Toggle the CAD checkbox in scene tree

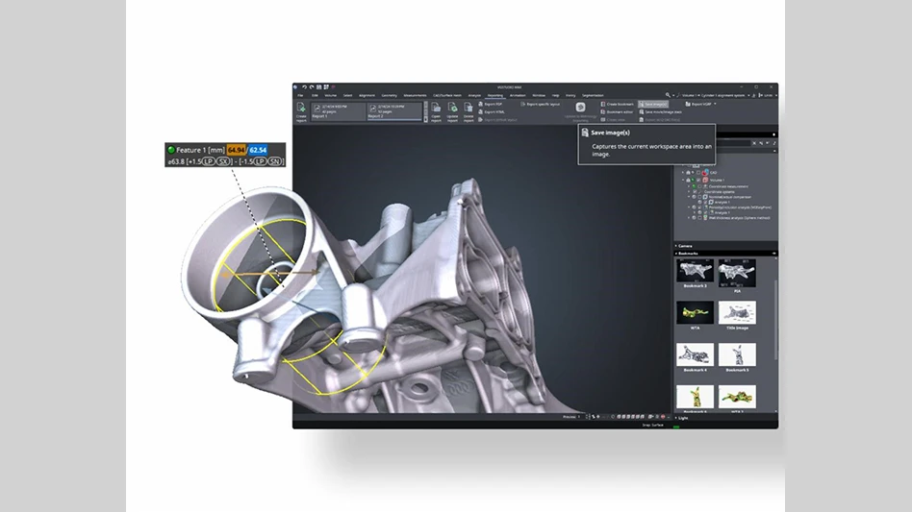tap(698, 174)
